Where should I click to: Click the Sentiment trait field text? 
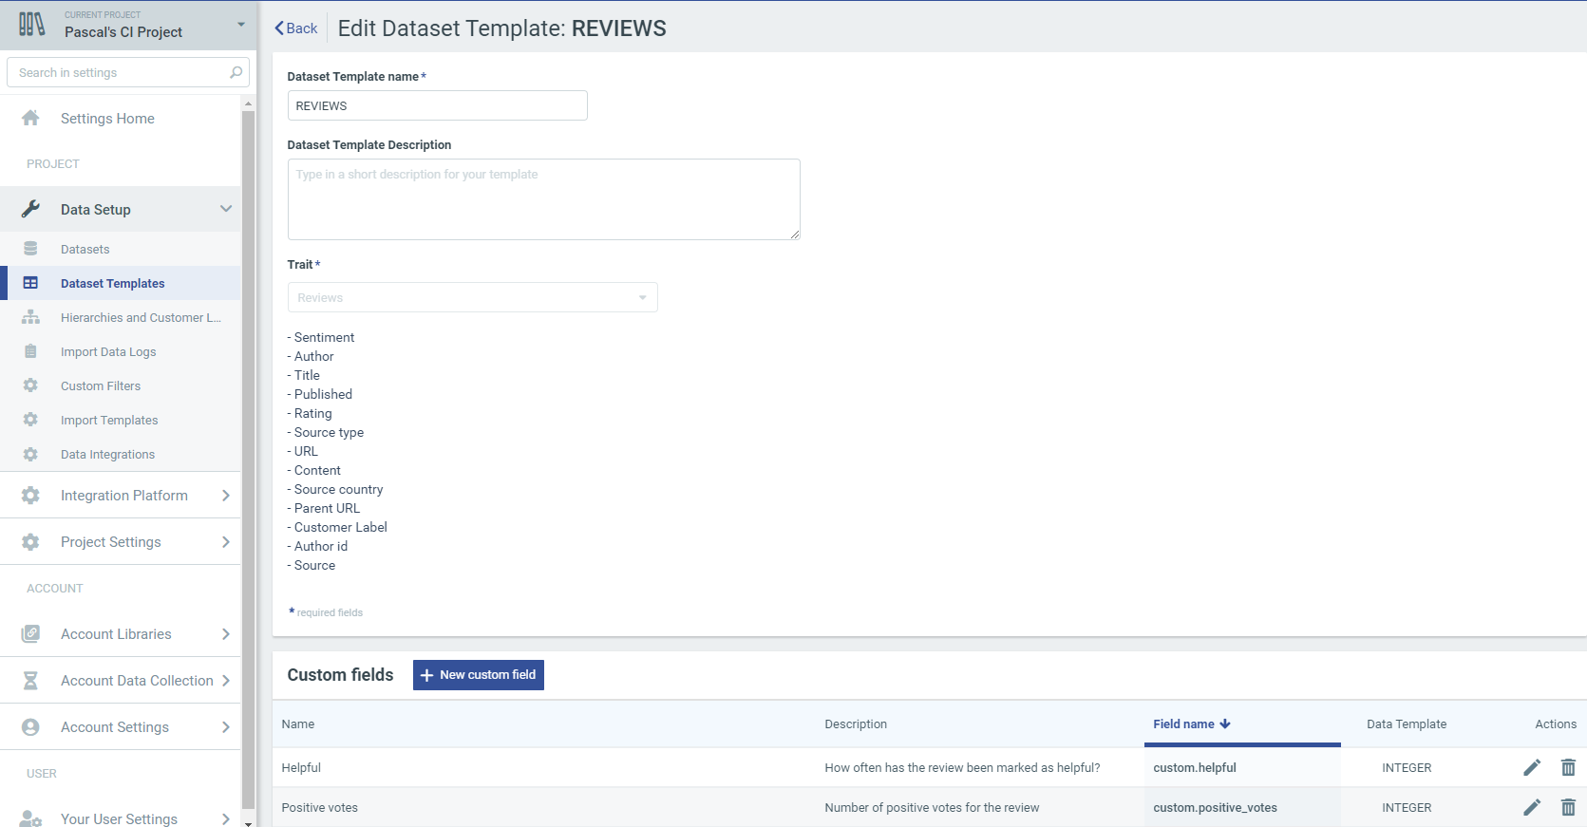(x=324, y=337)
